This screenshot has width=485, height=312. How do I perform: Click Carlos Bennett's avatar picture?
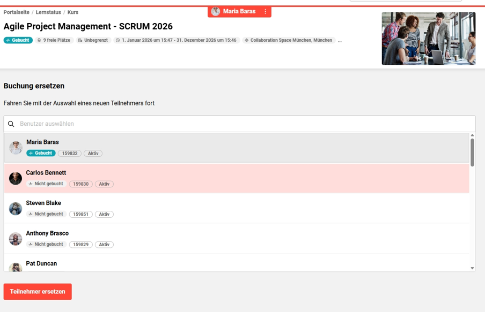tap(16, 178)
